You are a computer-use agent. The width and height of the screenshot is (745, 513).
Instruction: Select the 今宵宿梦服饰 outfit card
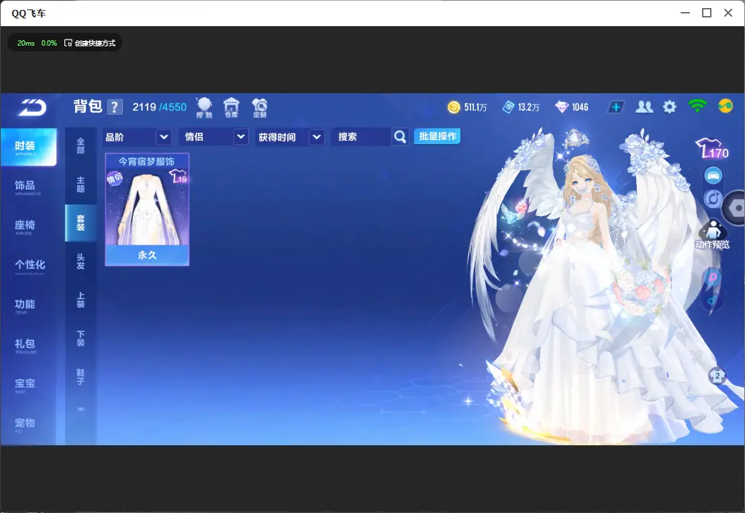147,209
